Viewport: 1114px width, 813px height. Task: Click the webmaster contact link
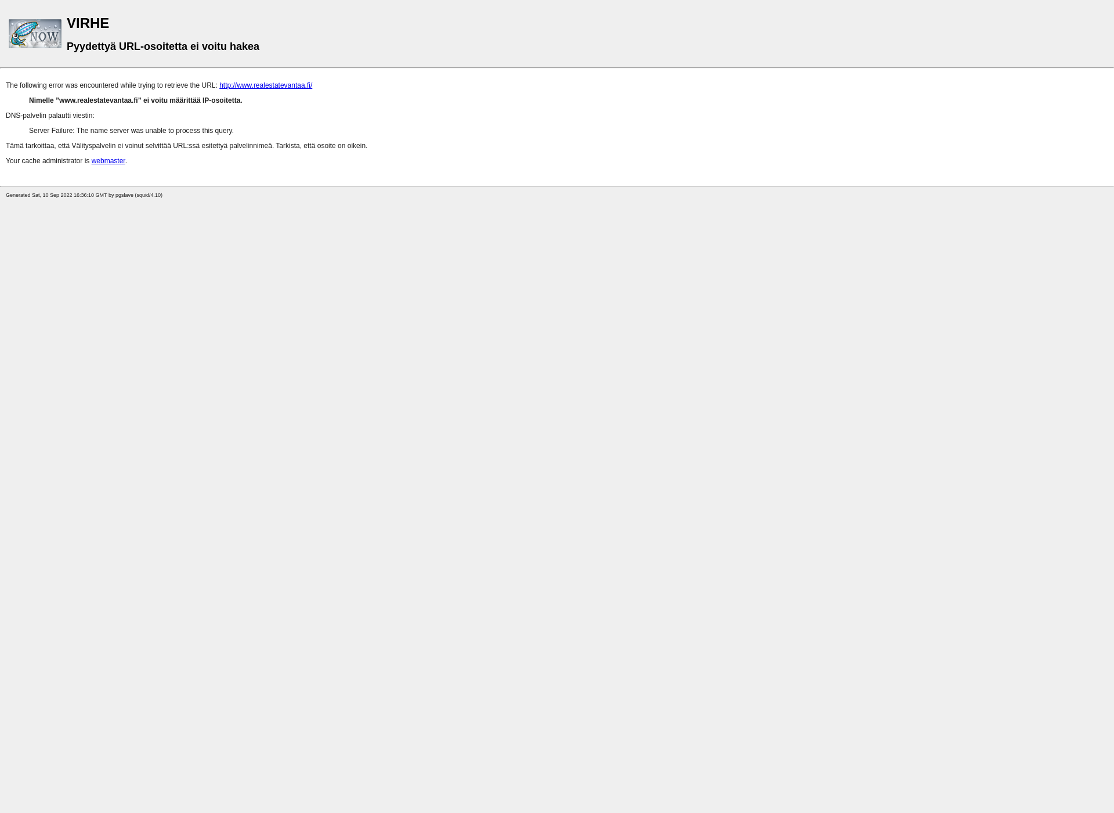coord(108,160)
